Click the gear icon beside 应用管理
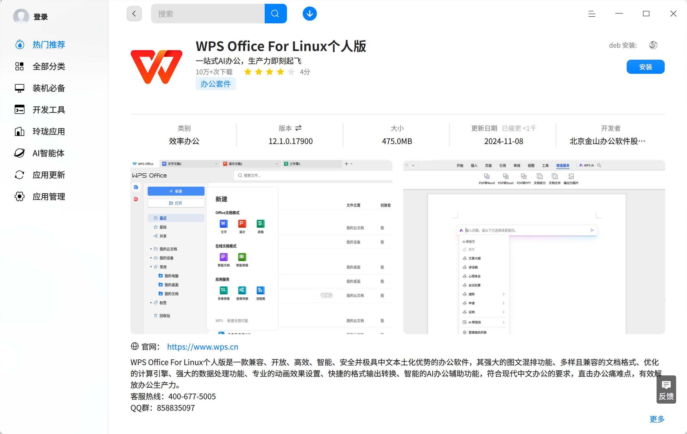Viewport: 687px width, 434px height. point(19,196)
